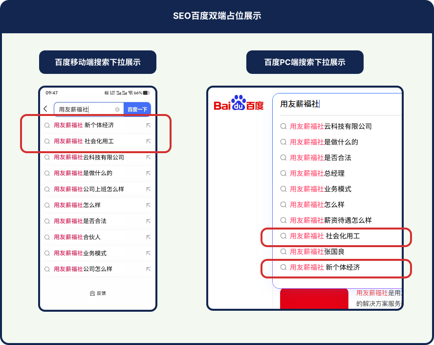Tap fill arrow beside 公司上班怎么样
The image size is (434, 345).
pos(149,189)
